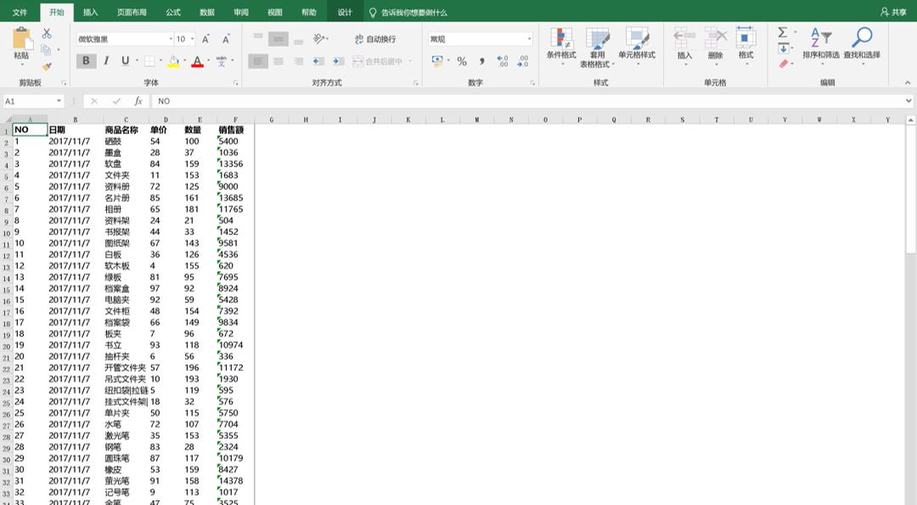Toggle italic formatting button
The height and width of the screenshot is (505, 917).
106,61
